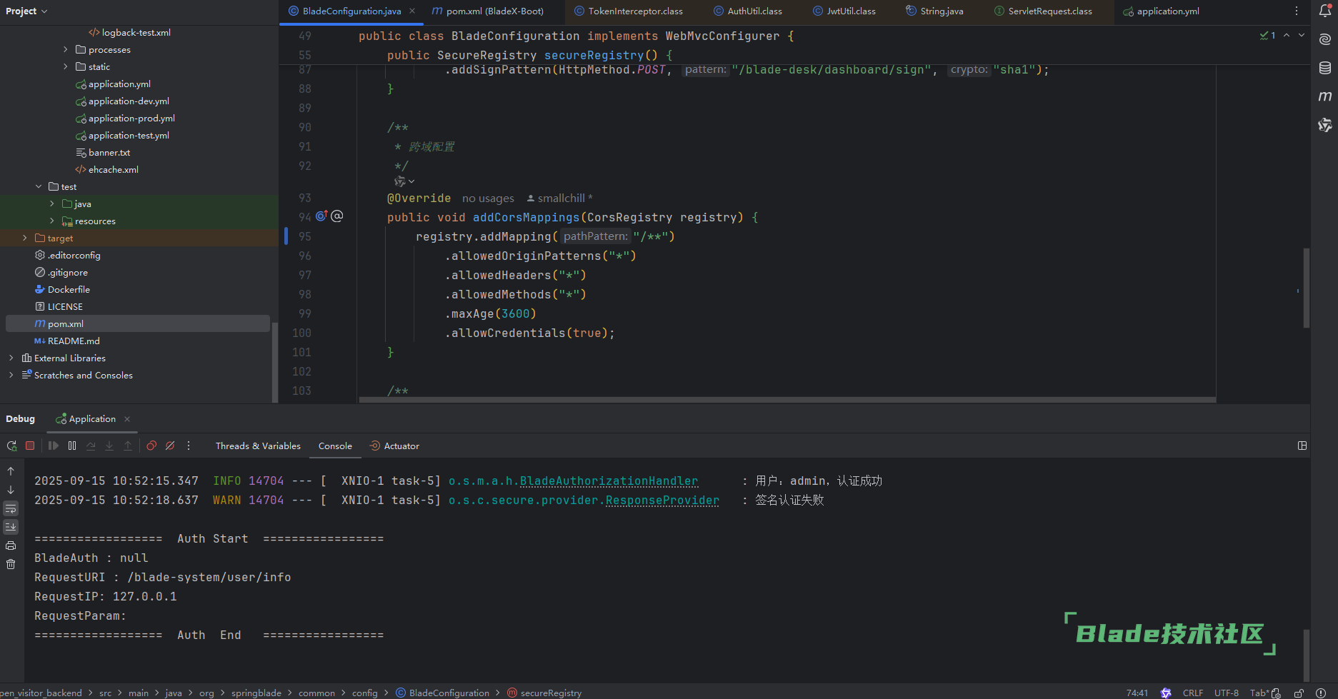Open the application.yml editor tab
The height and width of the screenshot is (699, 1338).
[1161, 11]
